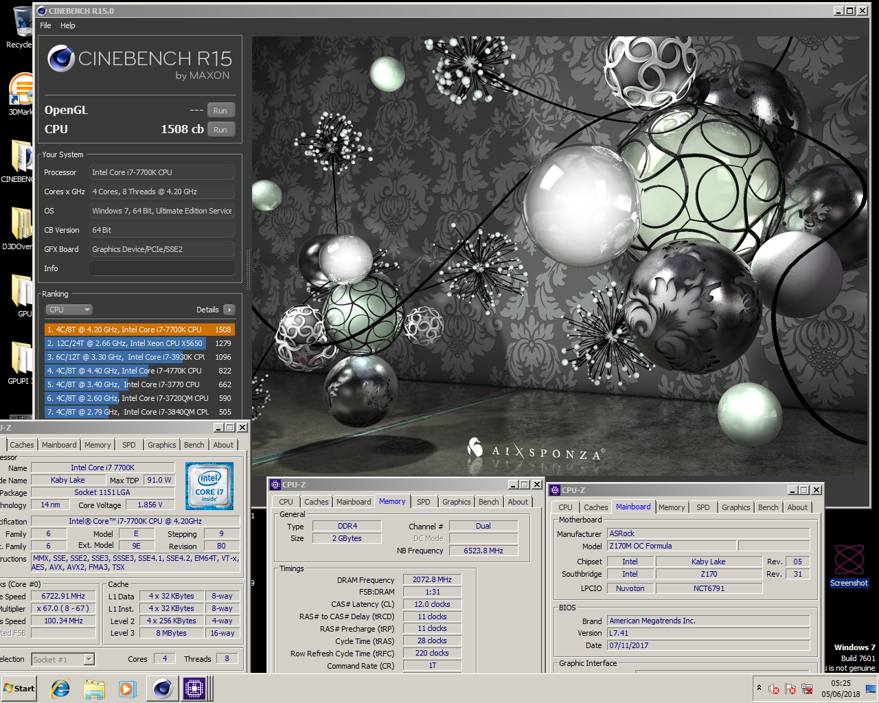Click the NB Frequency value 6523.8 MHz
879x703 pixels.
pos(483,551)
